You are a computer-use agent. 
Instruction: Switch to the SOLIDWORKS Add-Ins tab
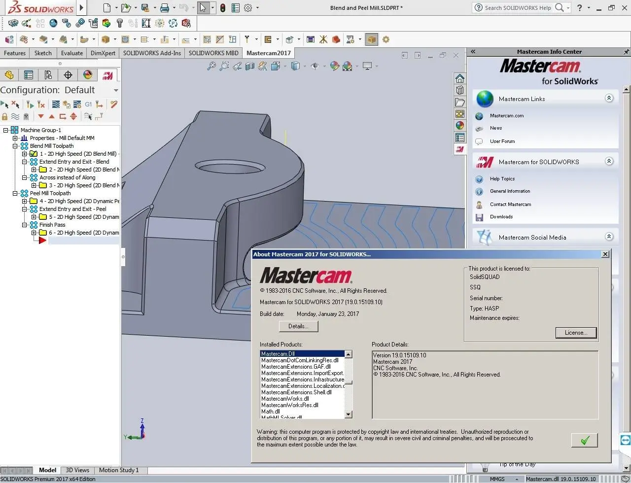152,53
